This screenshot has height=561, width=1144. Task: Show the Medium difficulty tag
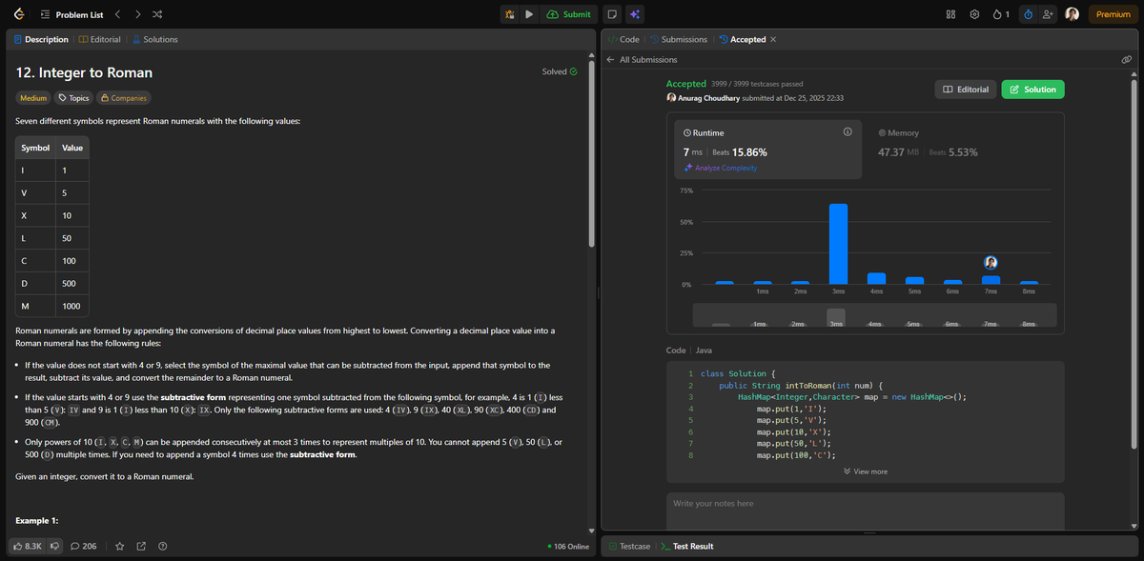33,98
